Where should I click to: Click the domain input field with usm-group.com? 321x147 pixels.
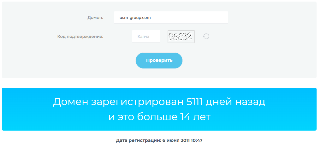click(x=171, y=17)
